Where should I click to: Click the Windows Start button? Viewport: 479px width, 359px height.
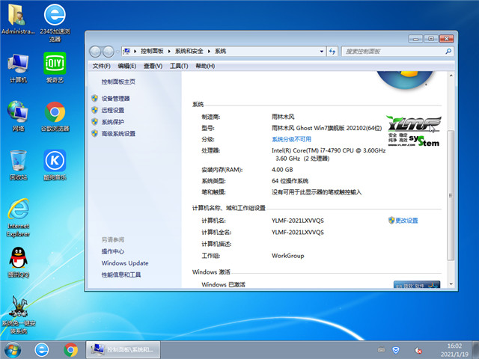[13, 350]
